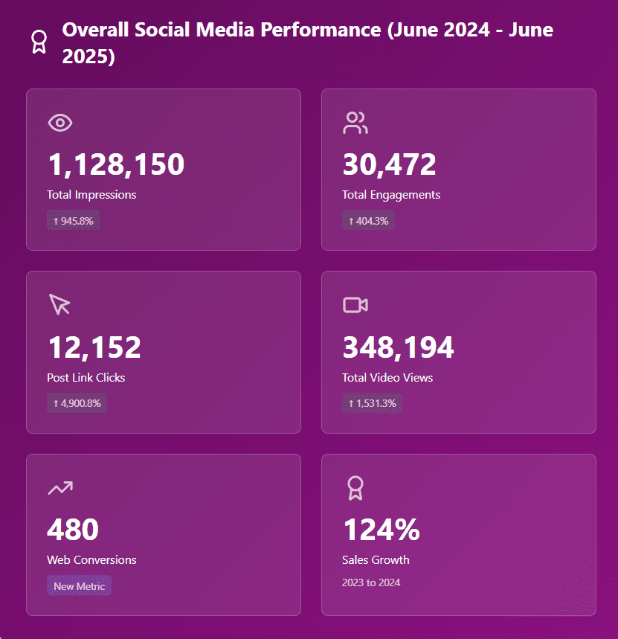Click the award ribbon icon above Sales Growth
Screen dimensions: 618x639
tap(355, 488)
